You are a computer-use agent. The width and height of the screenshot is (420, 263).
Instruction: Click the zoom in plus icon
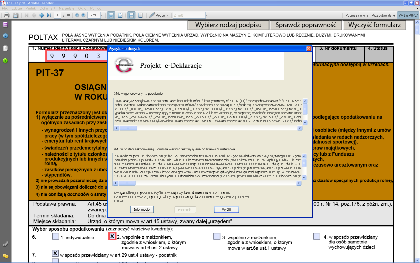click(83, 15)
